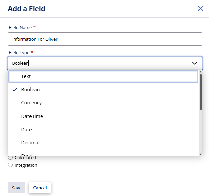Collapse the Field Type dropdown chevron
Image resolution: width=209 pixels, height=196 pixels.
pos(195,63)
